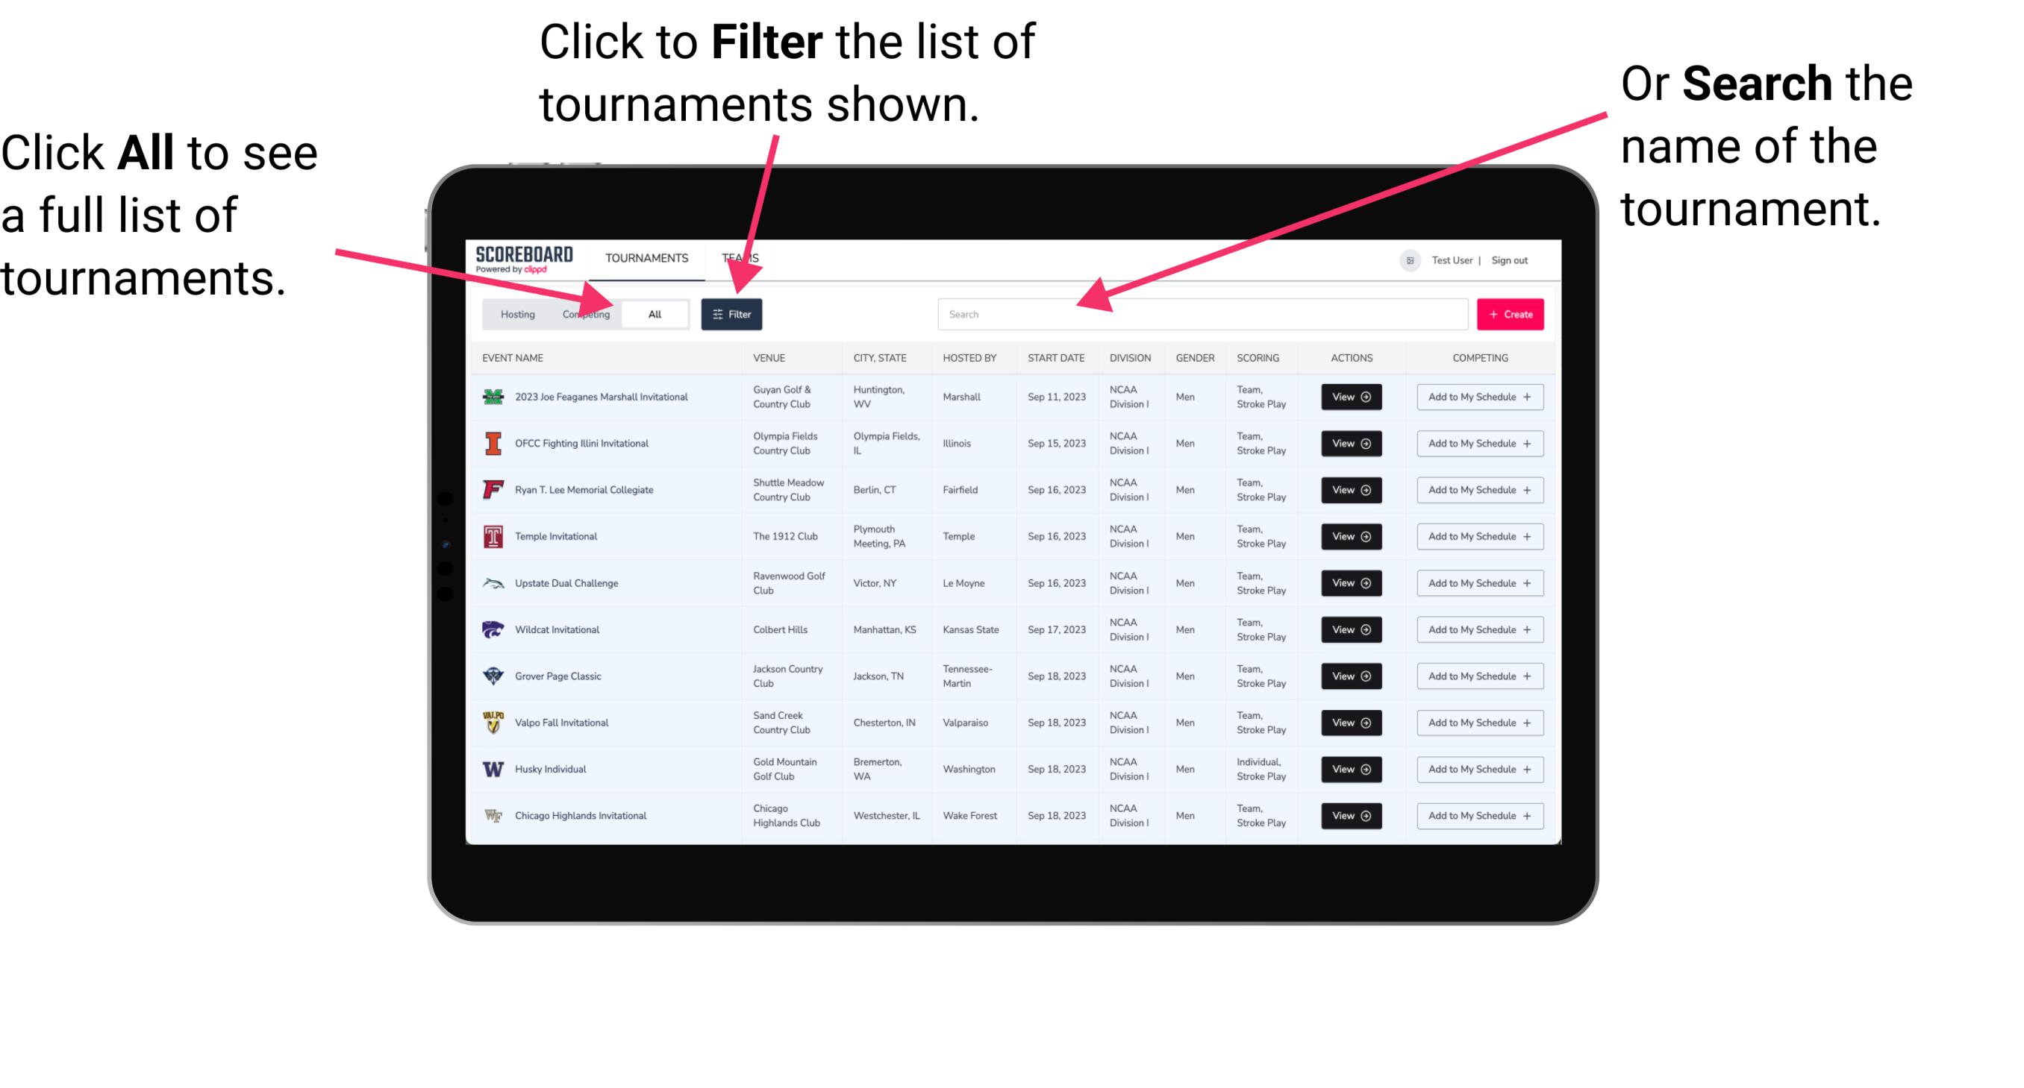Viewport: 2024px width, 1088px height.
Task: Click the Fairfield team logo icon
Action: [492, 489]
